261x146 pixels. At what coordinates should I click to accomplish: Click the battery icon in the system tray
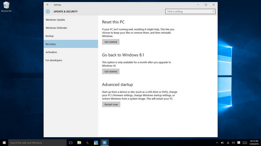[x=222, y=143]
